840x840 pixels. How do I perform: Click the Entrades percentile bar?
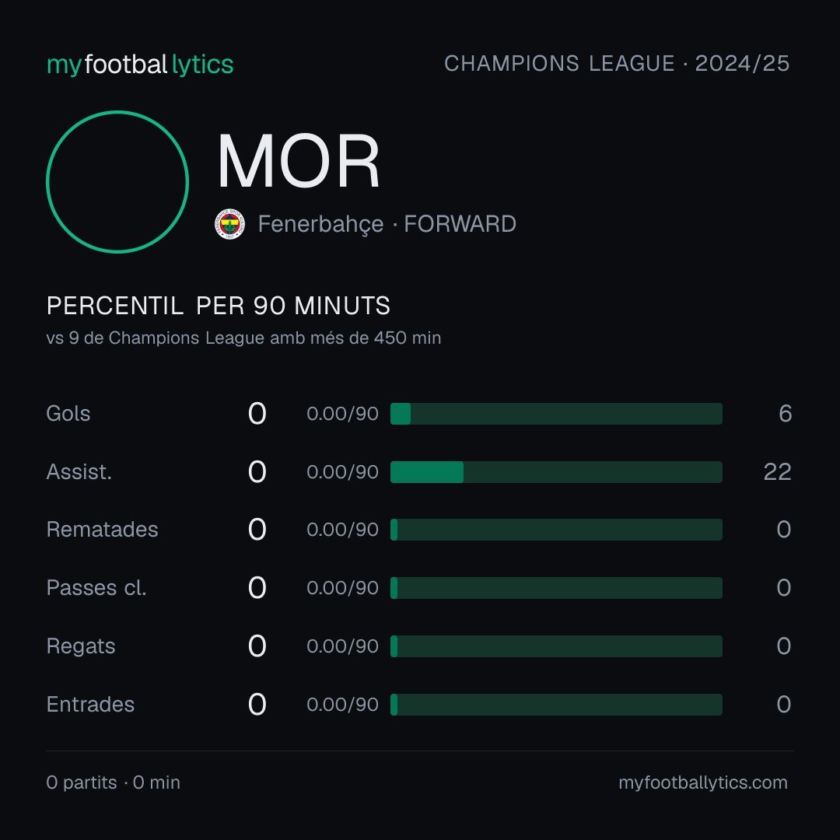[556, 705]
